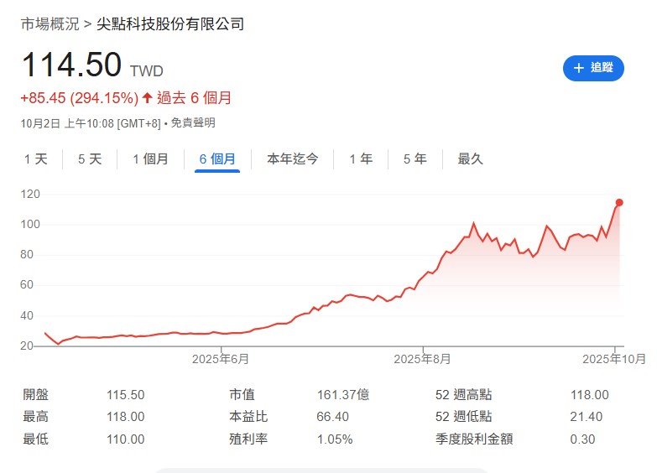Select the 最久 range tab
Viewport: 657px width, 473px height.
point(470,159)
